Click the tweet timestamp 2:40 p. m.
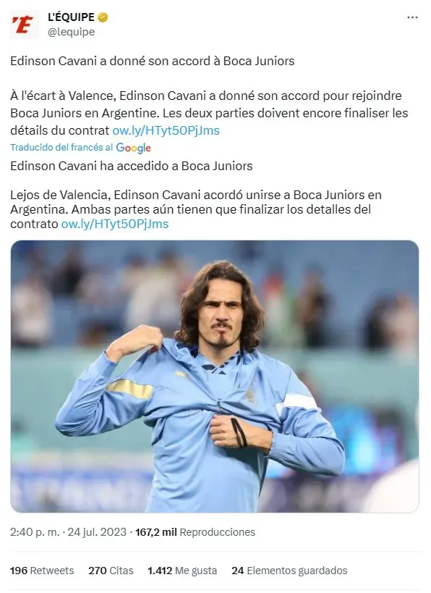This screenshot has height=593, width=431. coord(35,532)
